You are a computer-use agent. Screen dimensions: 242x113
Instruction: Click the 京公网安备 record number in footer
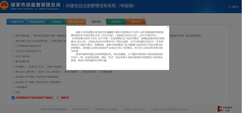coord(107,109)
